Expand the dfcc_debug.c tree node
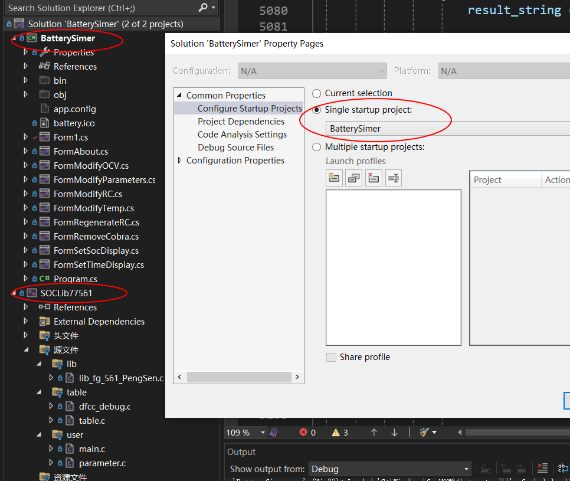 [51, 406]
